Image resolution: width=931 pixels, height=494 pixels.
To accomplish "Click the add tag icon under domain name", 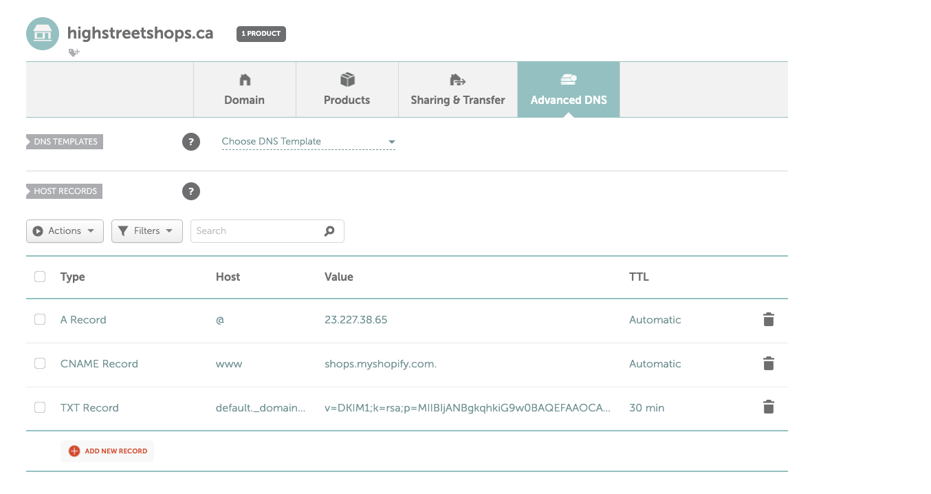I will [74, 52].
